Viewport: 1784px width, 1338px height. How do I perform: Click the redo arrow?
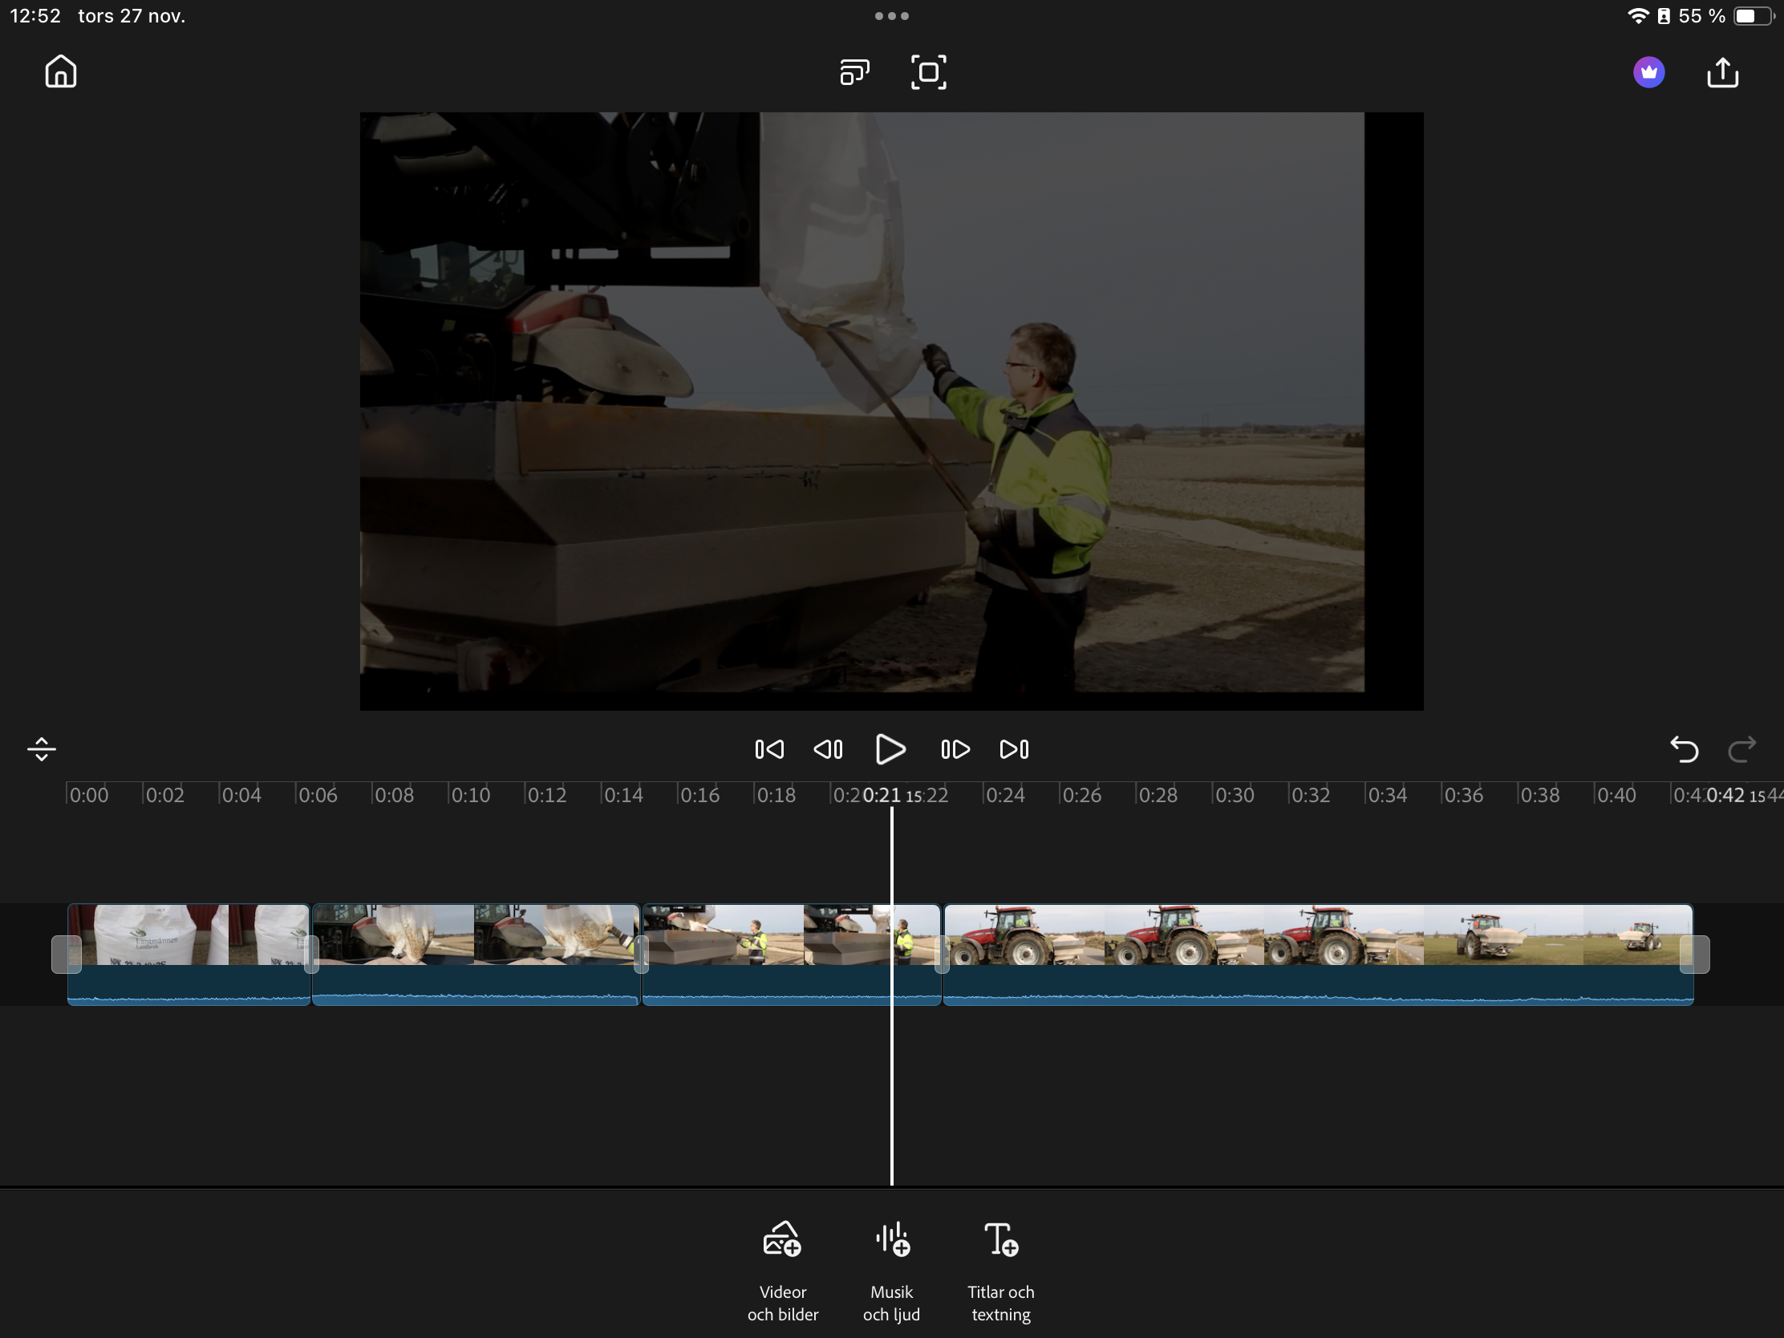[x=1741, y=749]
